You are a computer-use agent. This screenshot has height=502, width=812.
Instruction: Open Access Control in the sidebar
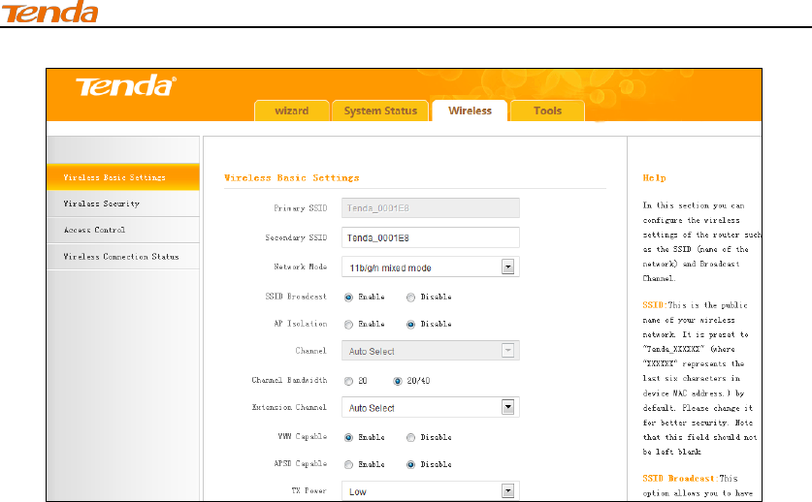pos(123,230)
